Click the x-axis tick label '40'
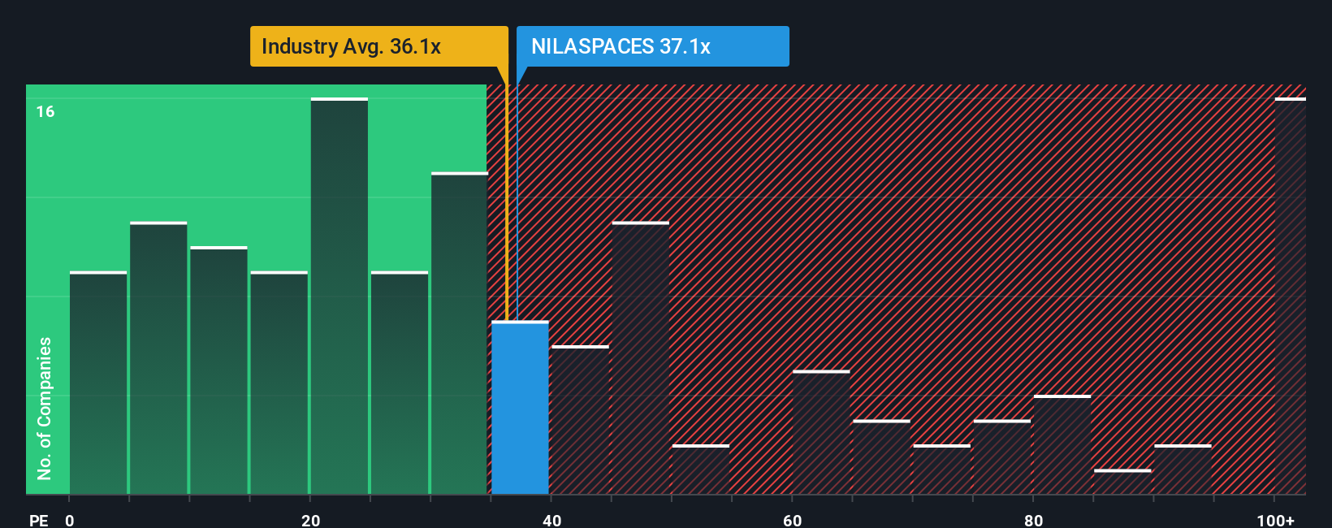Screen dimensions: 1332x528 (x=551, y=520)
